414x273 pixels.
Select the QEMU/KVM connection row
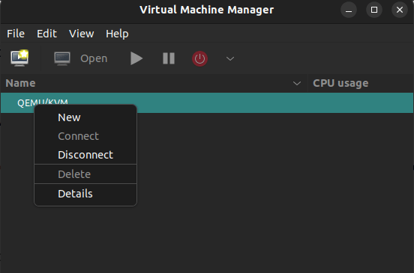[x=207, y=102]
